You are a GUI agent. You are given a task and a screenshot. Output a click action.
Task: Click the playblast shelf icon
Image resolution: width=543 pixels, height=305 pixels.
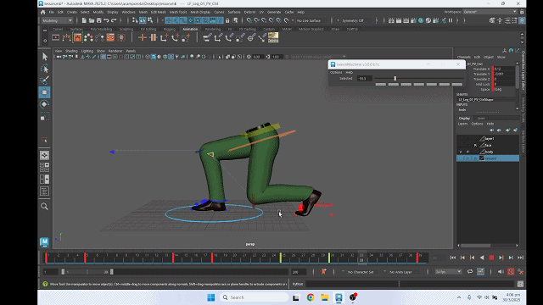[x=55, y=37]
